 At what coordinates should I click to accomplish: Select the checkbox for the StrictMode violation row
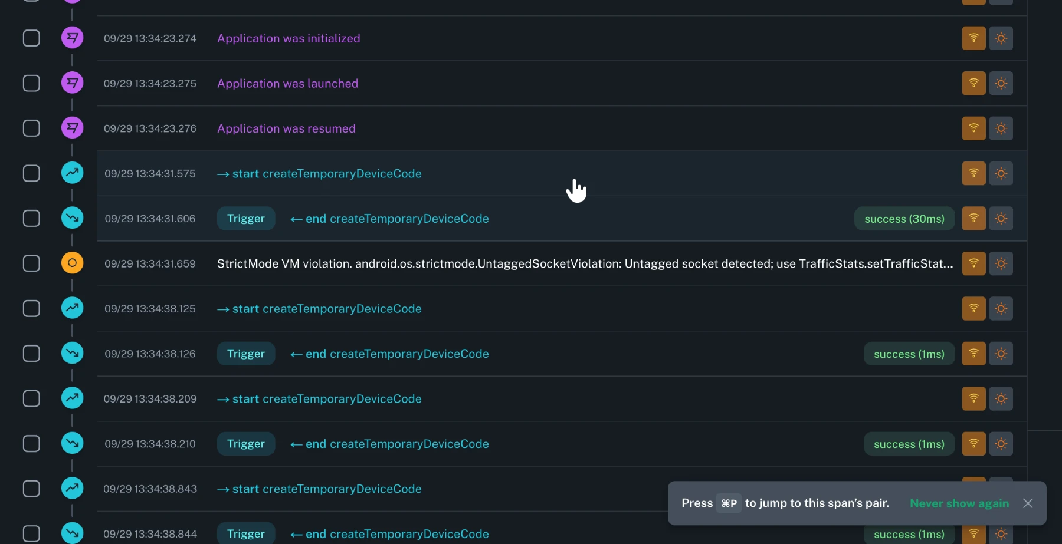point(31,263)
